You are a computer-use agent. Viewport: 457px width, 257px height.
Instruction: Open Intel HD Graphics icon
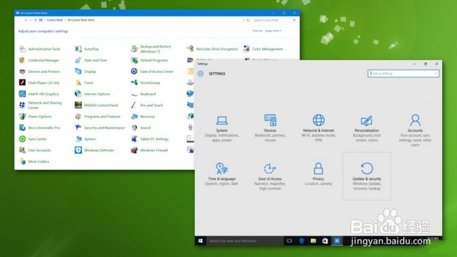click(23, 94)
